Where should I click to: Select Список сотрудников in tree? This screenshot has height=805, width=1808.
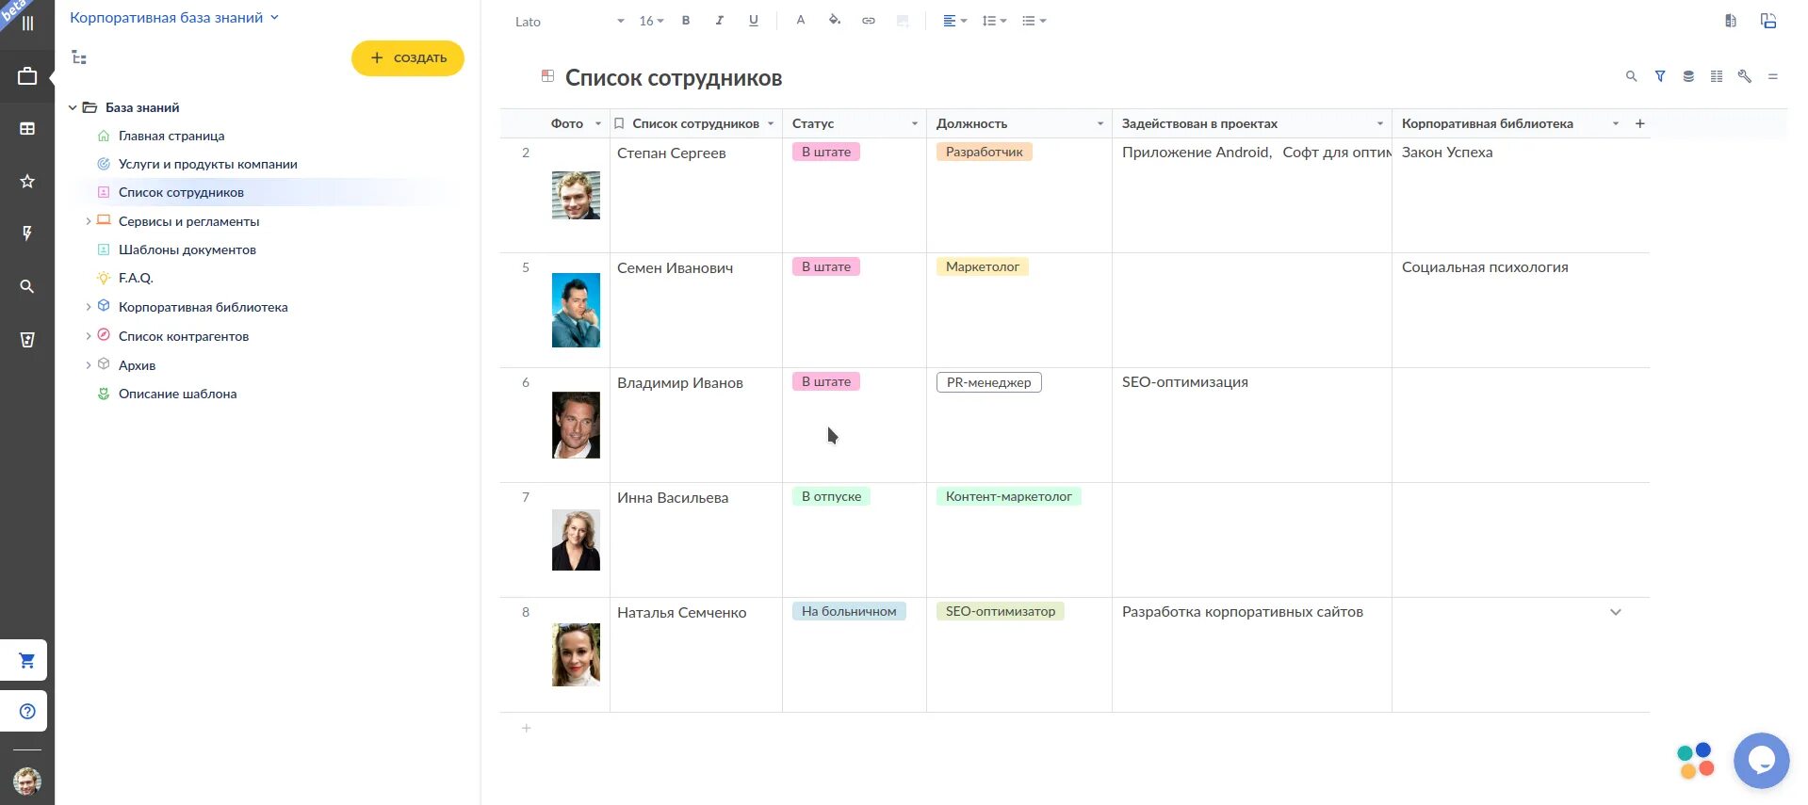(181, 192)
